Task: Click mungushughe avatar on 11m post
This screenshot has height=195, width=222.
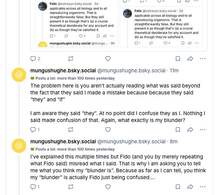Action: (x=19, y=75)
